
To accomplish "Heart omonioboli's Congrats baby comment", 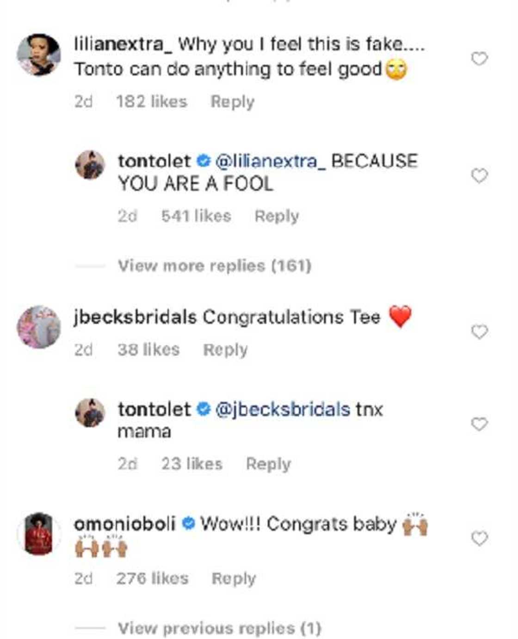I will (x=479, y=538).
